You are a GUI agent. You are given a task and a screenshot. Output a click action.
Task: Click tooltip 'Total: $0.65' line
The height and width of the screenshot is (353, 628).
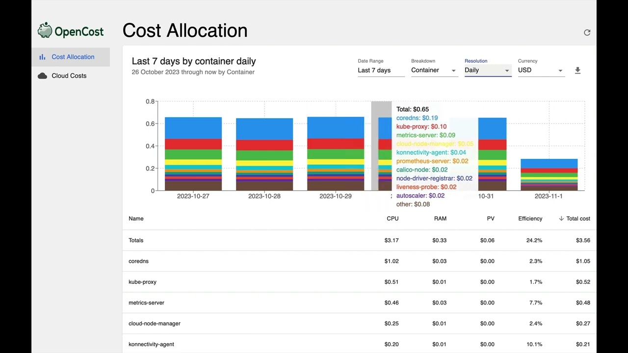point(413,109)
